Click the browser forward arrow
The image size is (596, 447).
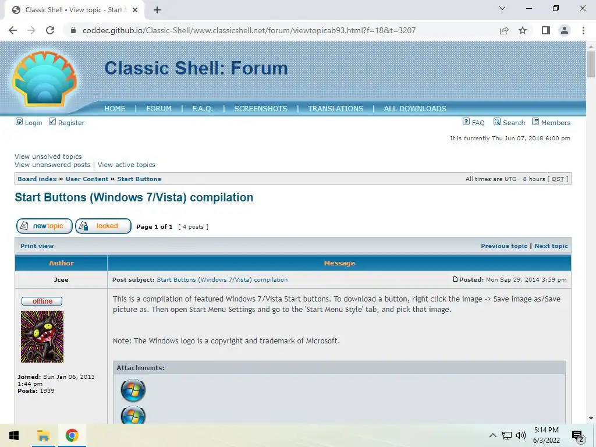click(31, 30)
